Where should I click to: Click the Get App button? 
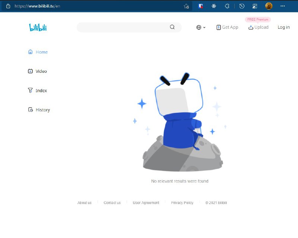[227, 27]
